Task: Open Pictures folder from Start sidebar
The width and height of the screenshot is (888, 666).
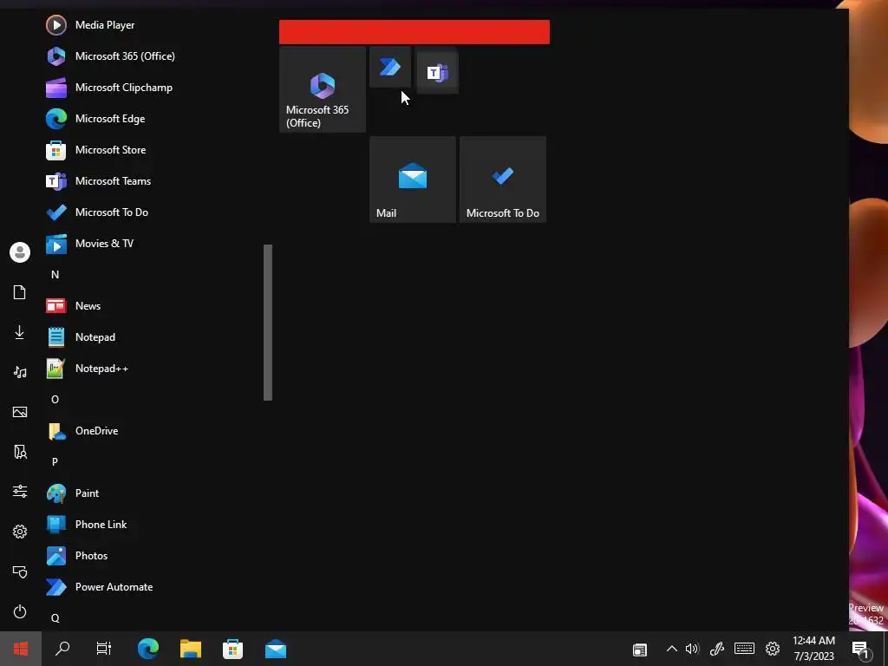Action: pos(20,412)
